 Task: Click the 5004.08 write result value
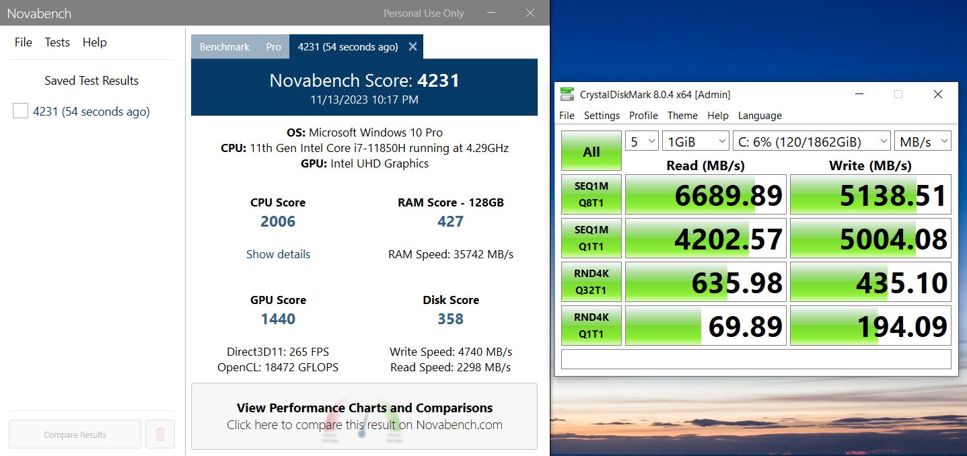(893, 239)
